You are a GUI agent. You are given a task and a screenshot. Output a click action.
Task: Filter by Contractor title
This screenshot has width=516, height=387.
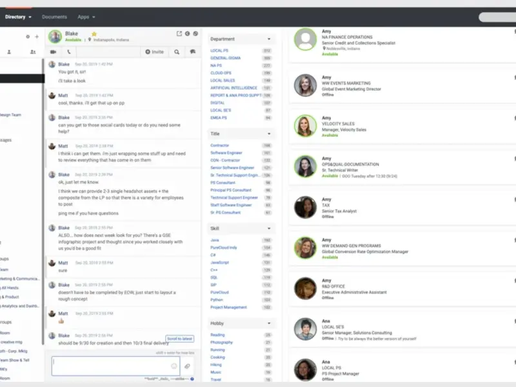pos(219,146)
